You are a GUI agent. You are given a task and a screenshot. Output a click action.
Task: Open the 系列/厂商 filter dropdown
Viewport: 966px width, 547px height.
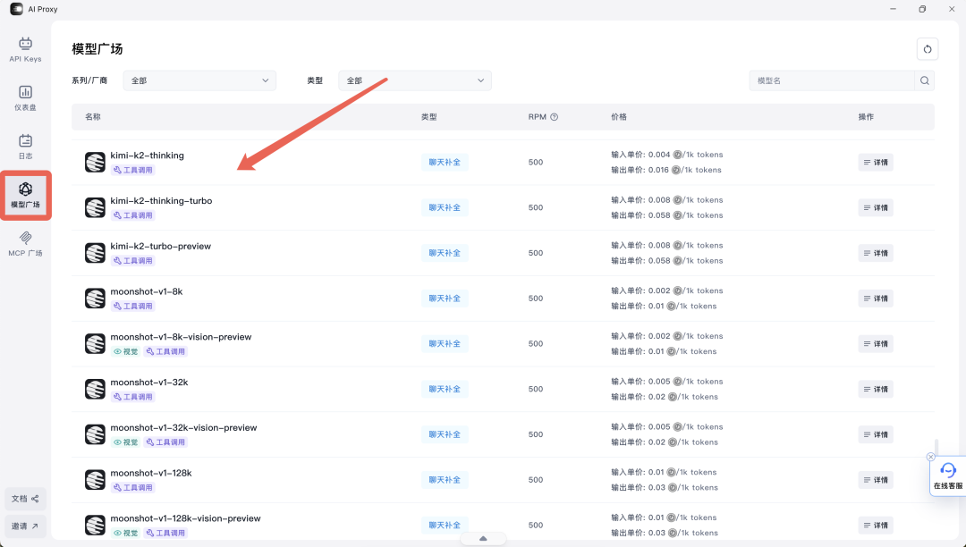point(199,80)
